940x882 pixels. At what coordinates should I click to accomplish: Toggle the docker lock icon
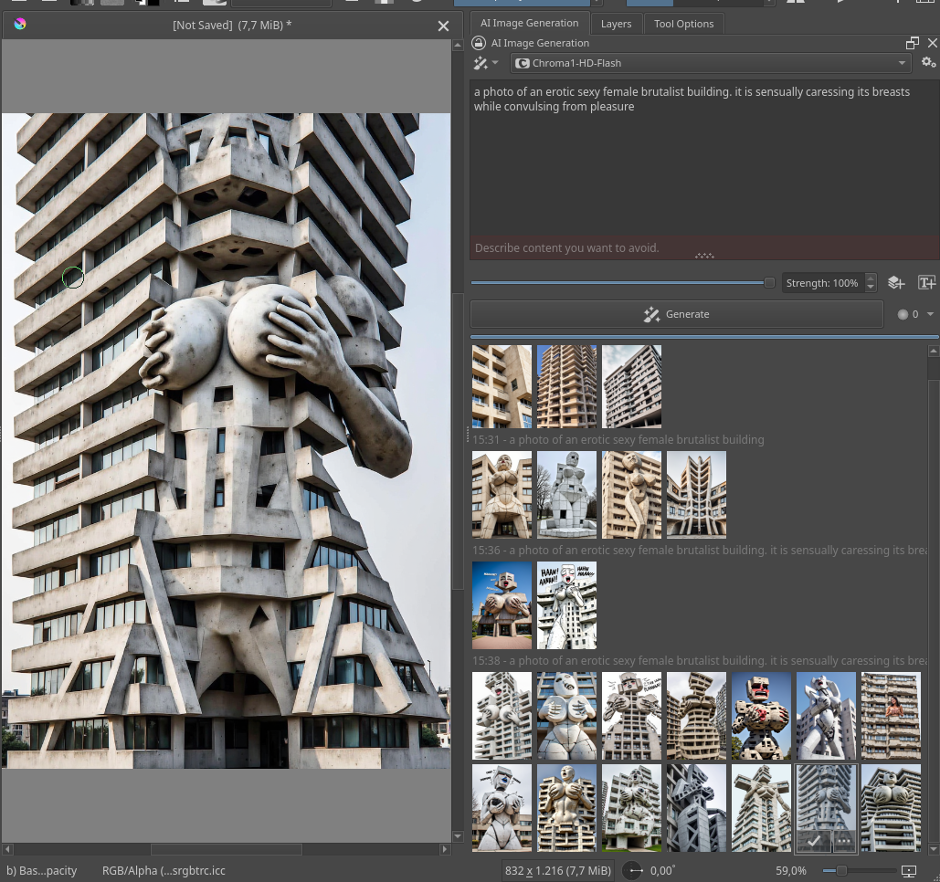(x=479, y=43)
